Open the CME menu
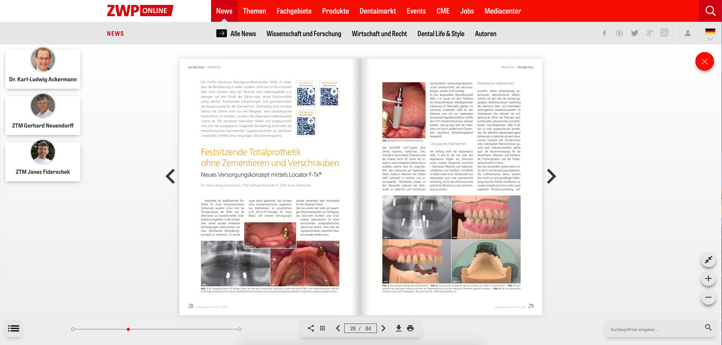This screenshot has width=722, height=345. click(443, 11)
